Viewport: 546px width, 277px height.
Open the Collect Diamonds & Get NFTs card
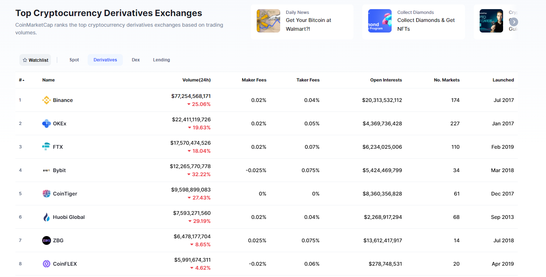[x=413, y=22]
